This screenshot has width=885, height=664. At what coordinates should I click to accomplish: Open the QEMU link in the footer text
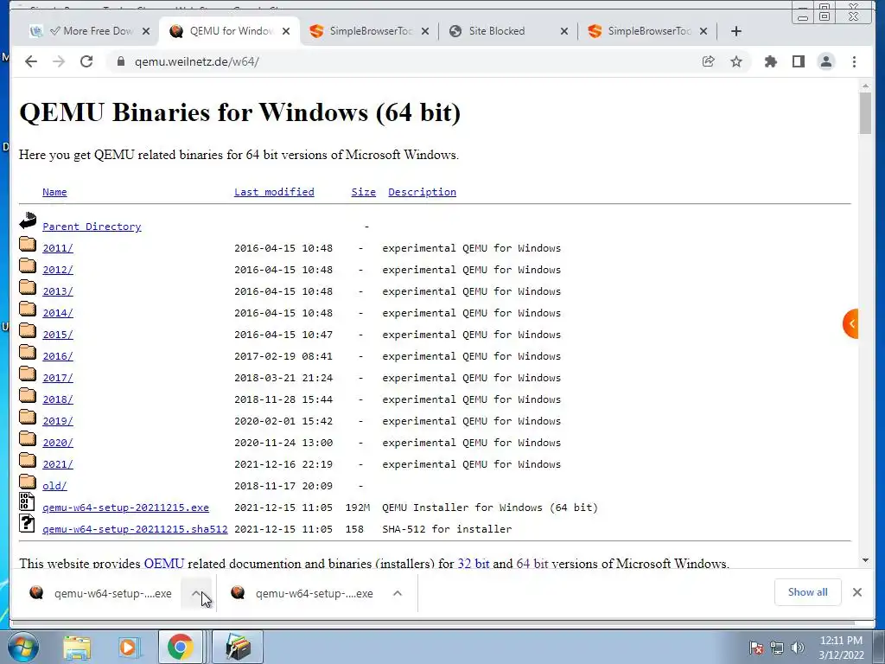click(x=163, y=564)
